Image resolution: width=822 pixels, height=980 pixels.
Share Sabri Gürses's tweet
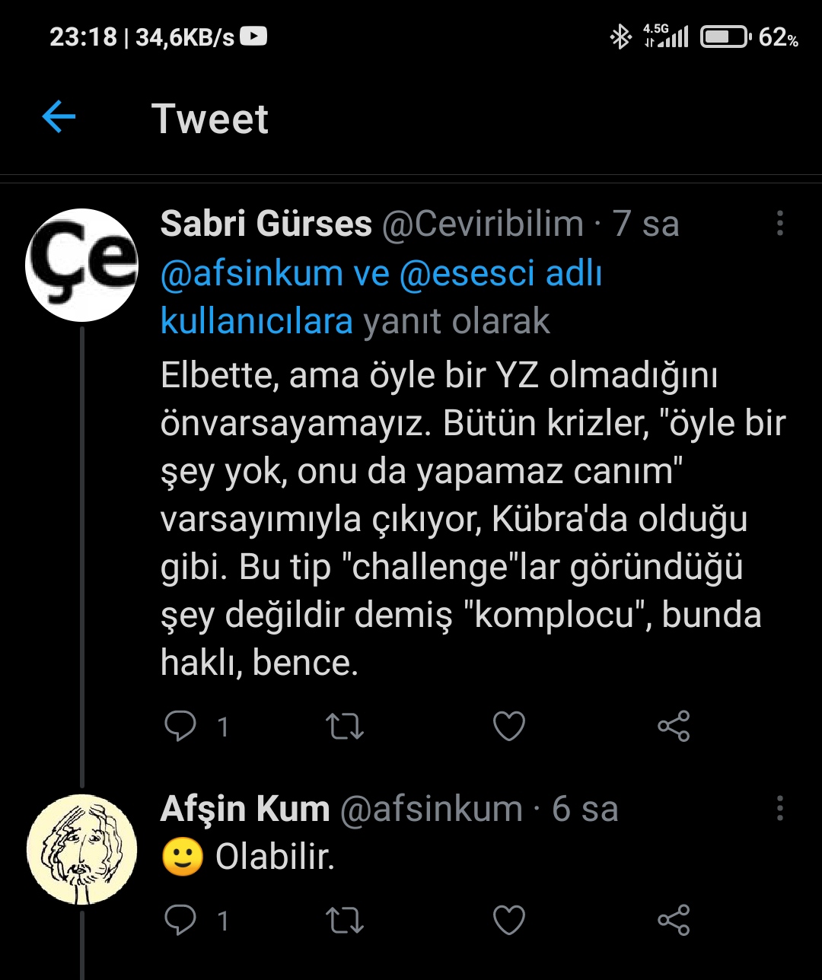(x=674, y=726)
